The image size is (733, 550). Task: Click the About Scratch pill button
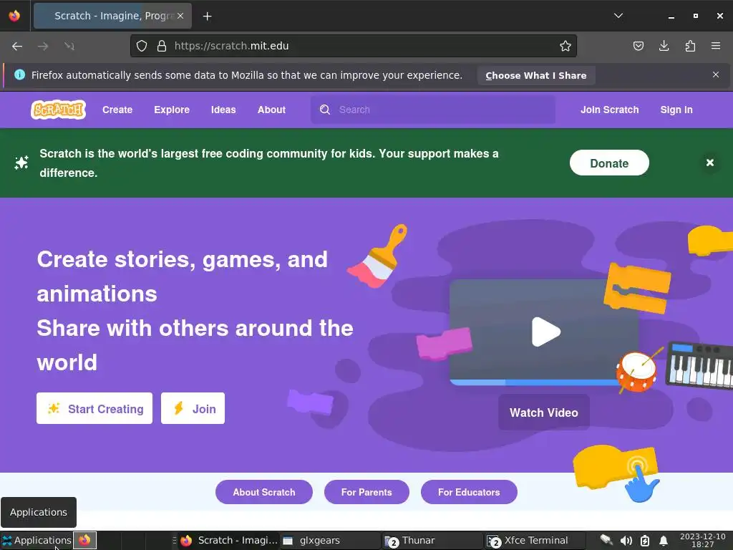[x=263, y=492]
